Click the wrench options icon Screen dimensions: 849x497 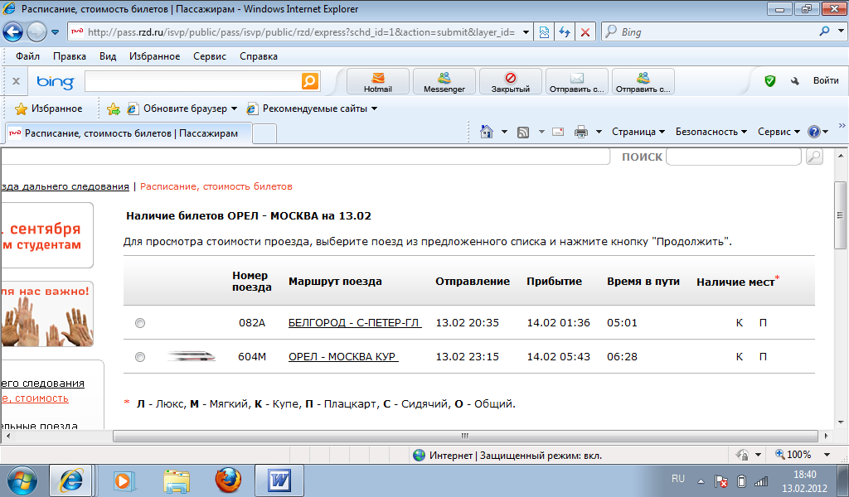tap(794, 81)
